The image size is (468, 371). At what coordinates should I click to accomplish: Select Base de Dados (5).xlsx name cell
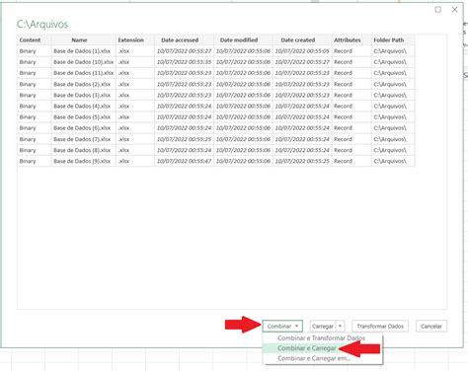(82, 116)
